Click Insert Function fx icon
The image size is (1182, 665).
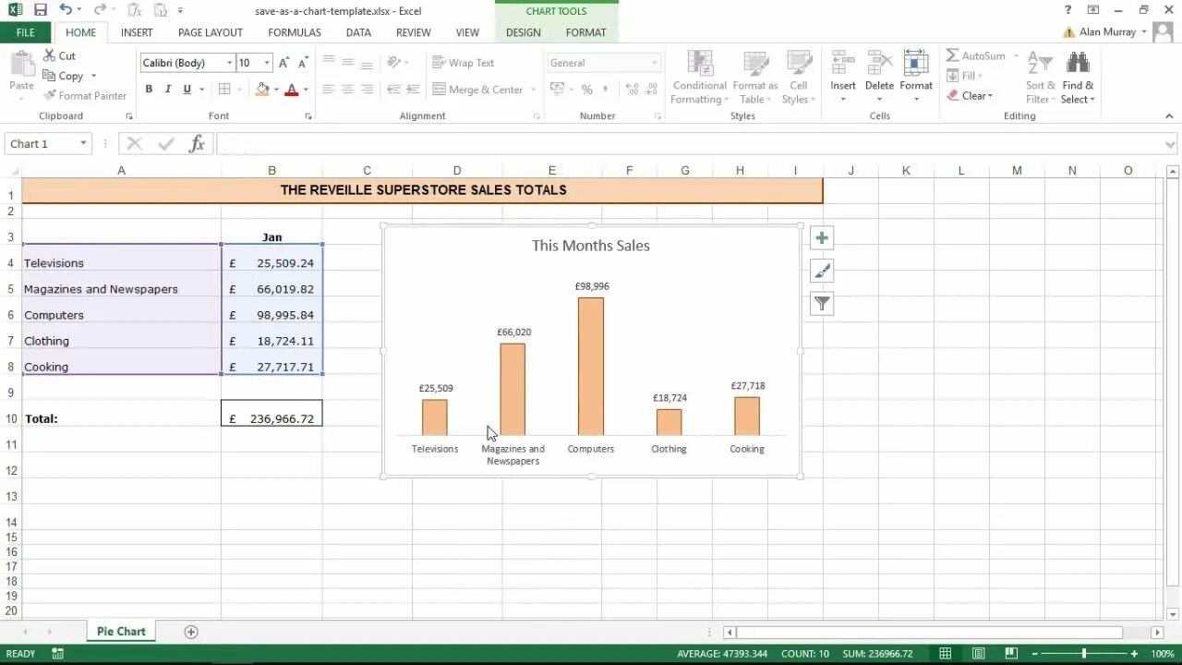pos(197,143)
